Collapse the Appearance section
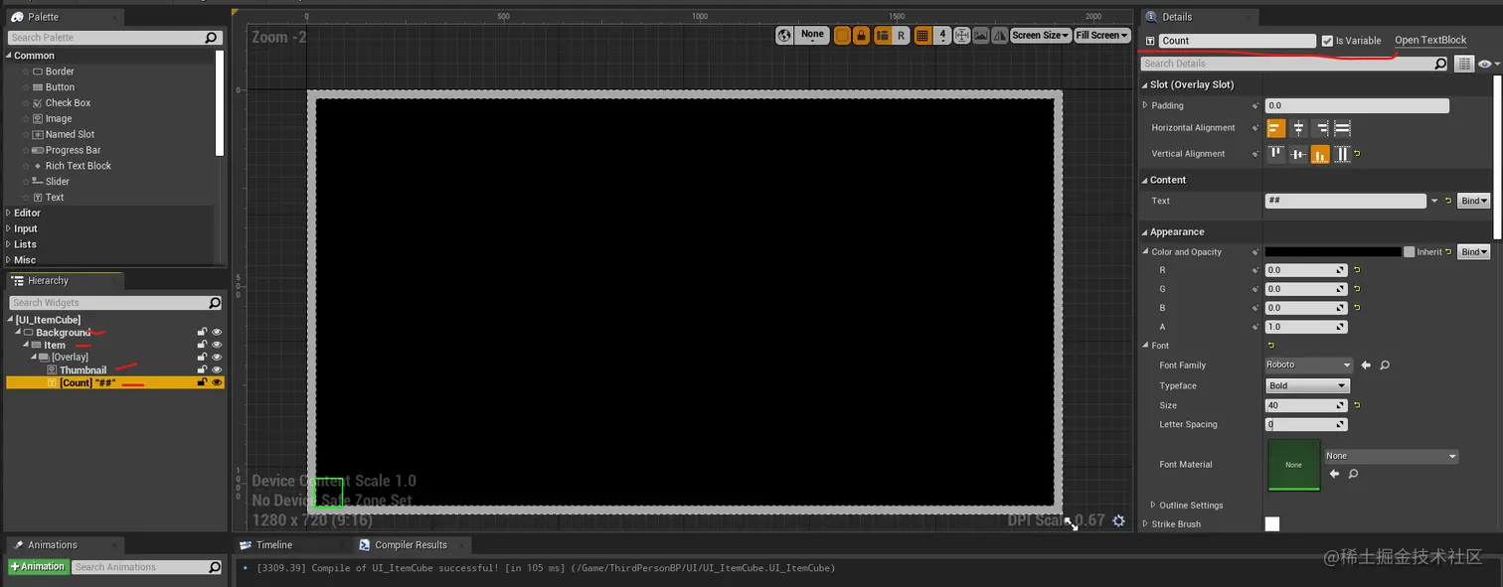 point(1145,232)
